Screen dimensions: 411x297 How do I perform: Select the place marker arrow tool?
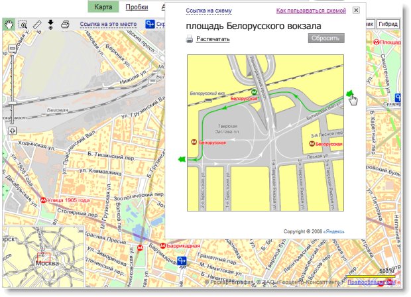[x=50, y=25]
